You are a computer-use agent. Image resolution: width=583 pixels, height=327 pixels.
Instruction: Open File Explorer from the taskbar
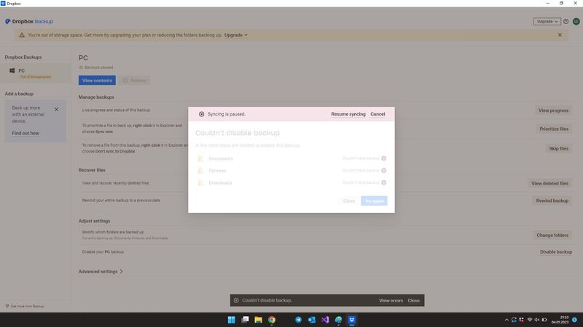[259, 320]
